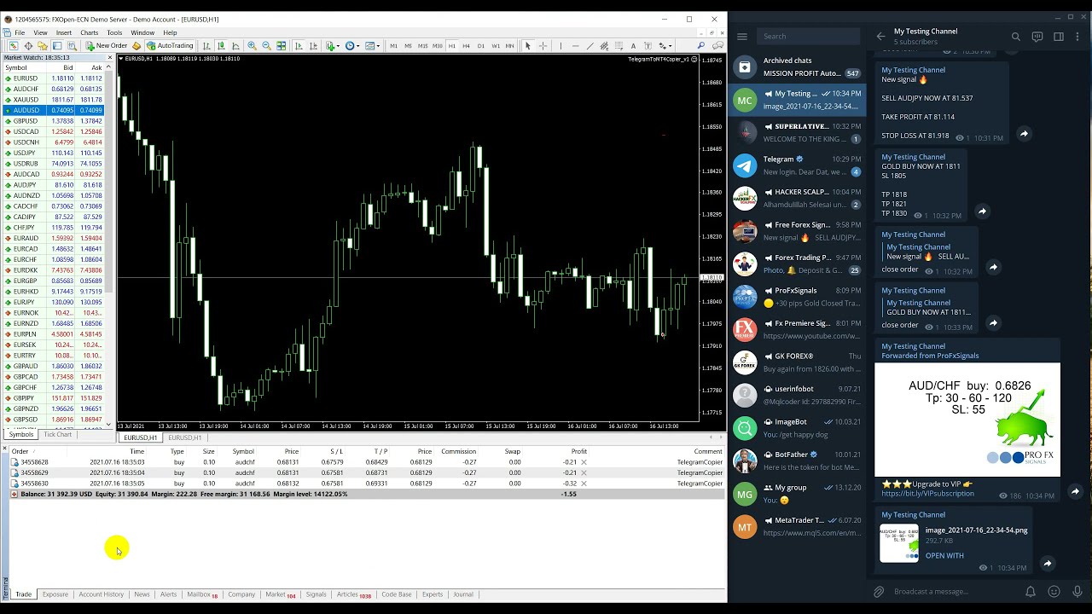Viewport: 1092px width, 614px height.
Task: Go back using Telegram's back arrow
Action: (x=881, y=37)
